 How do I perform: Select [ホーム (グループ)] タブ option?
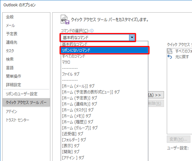[x=104, y=128]
